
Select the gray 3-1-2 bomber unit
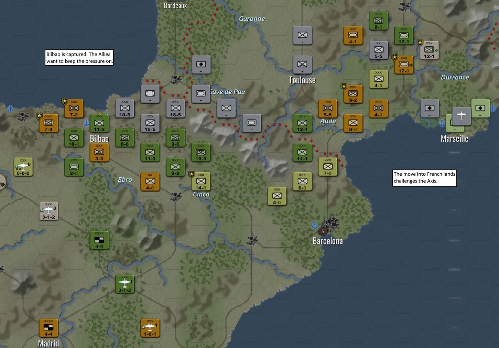tap(48, 211)
